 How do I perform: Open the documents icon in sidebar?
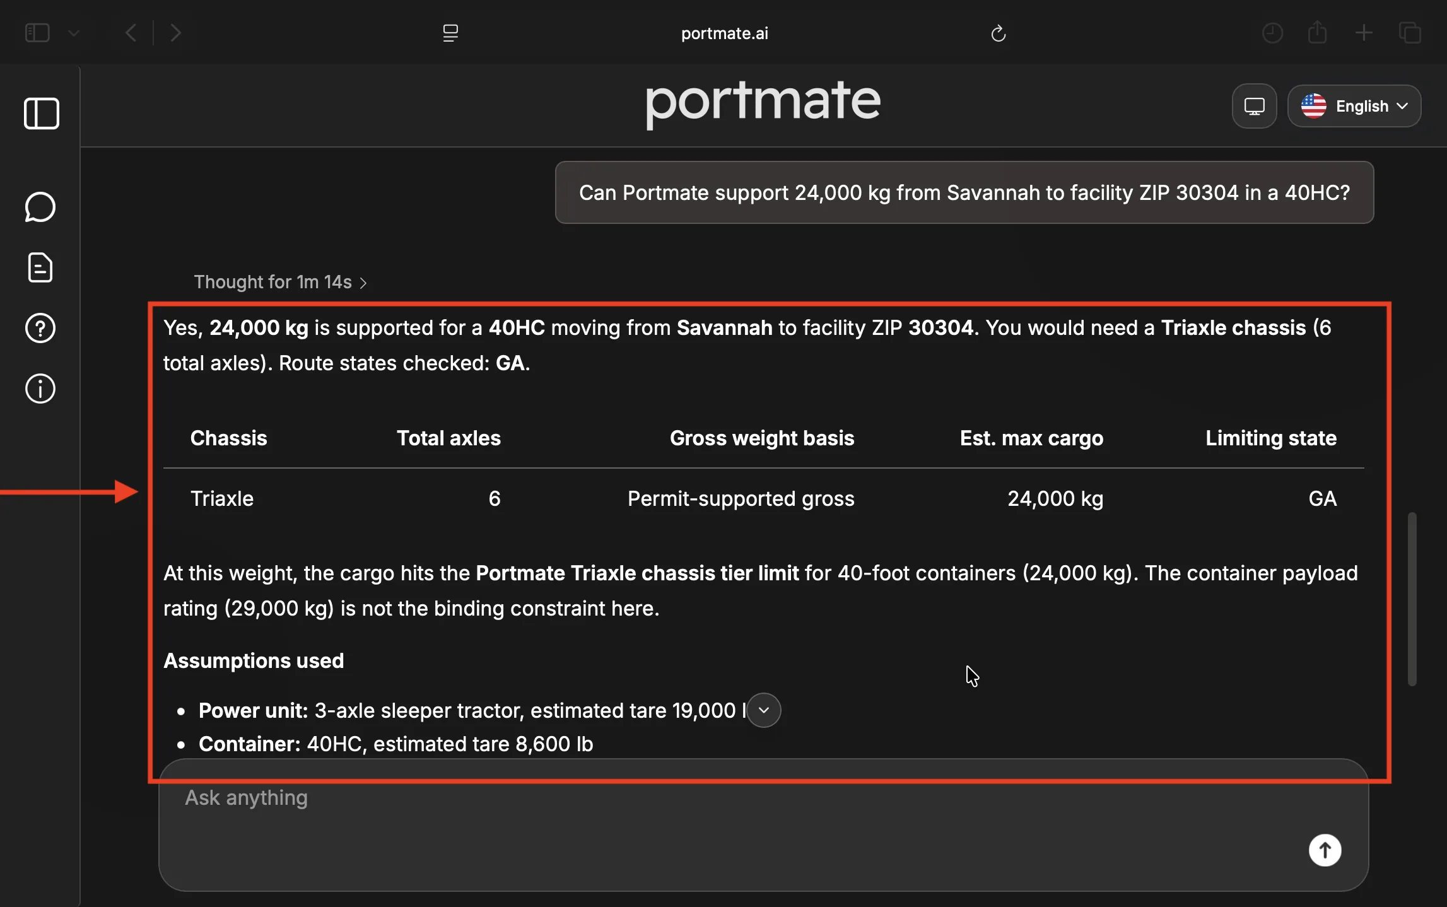coord(40,267)
